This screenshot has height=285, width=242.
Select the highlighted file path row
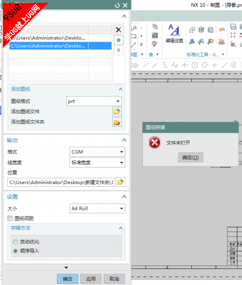tap(60, 46)
